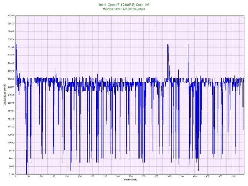
Task: Click the 300 seconds x-axis tick label
Action: pos(144,176)
